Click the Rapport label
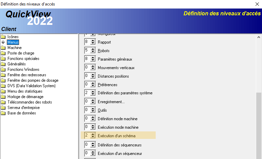Viewport: 262px width, 159px height. [104, 42]
